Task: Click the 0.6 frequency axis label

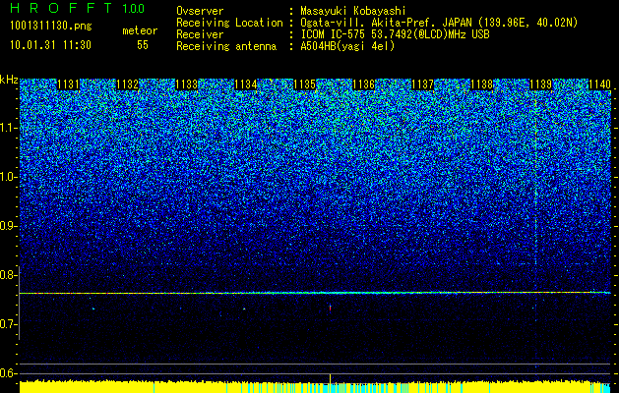Action: pos(9,373)
